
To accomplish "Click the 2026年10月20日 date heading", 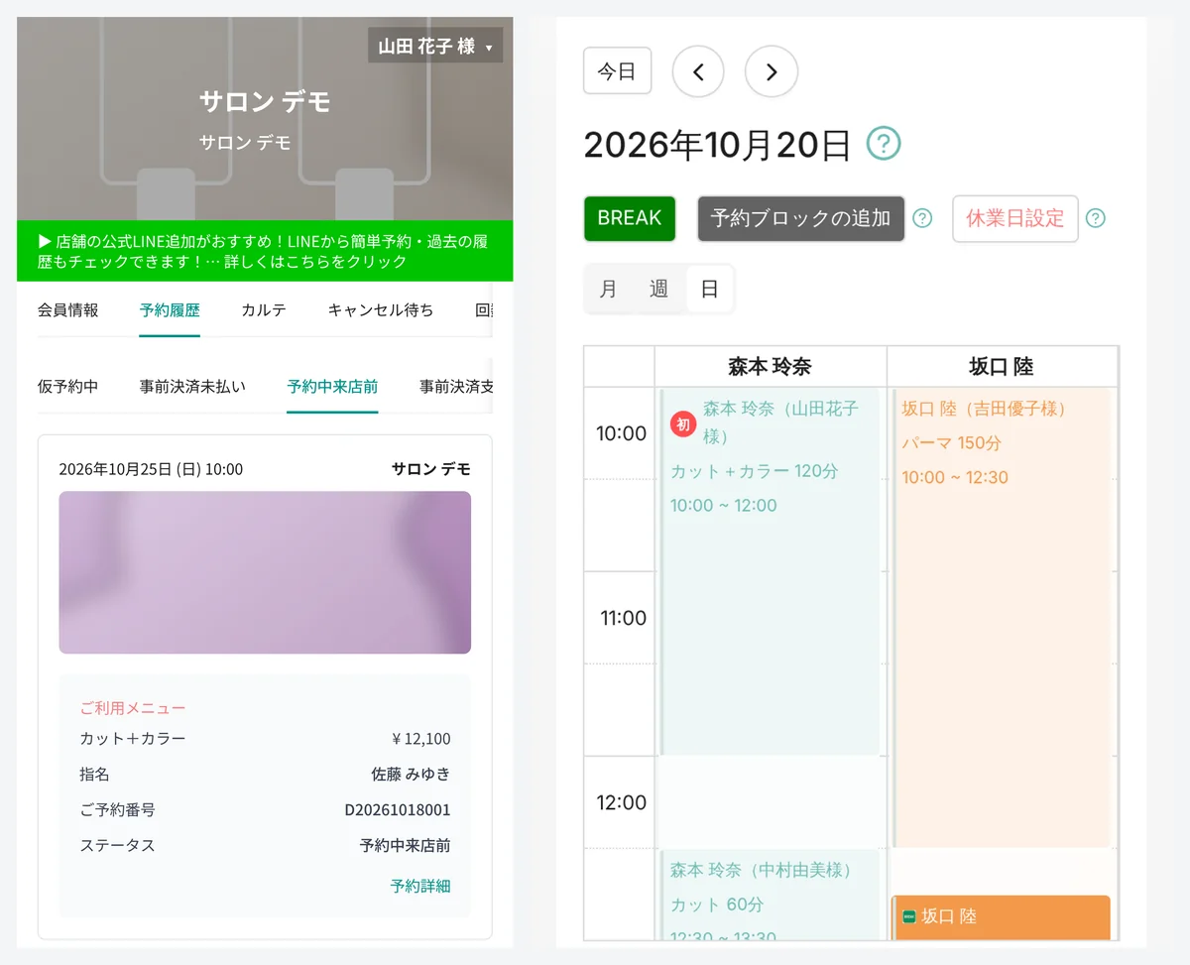I will tap(717, 145).
